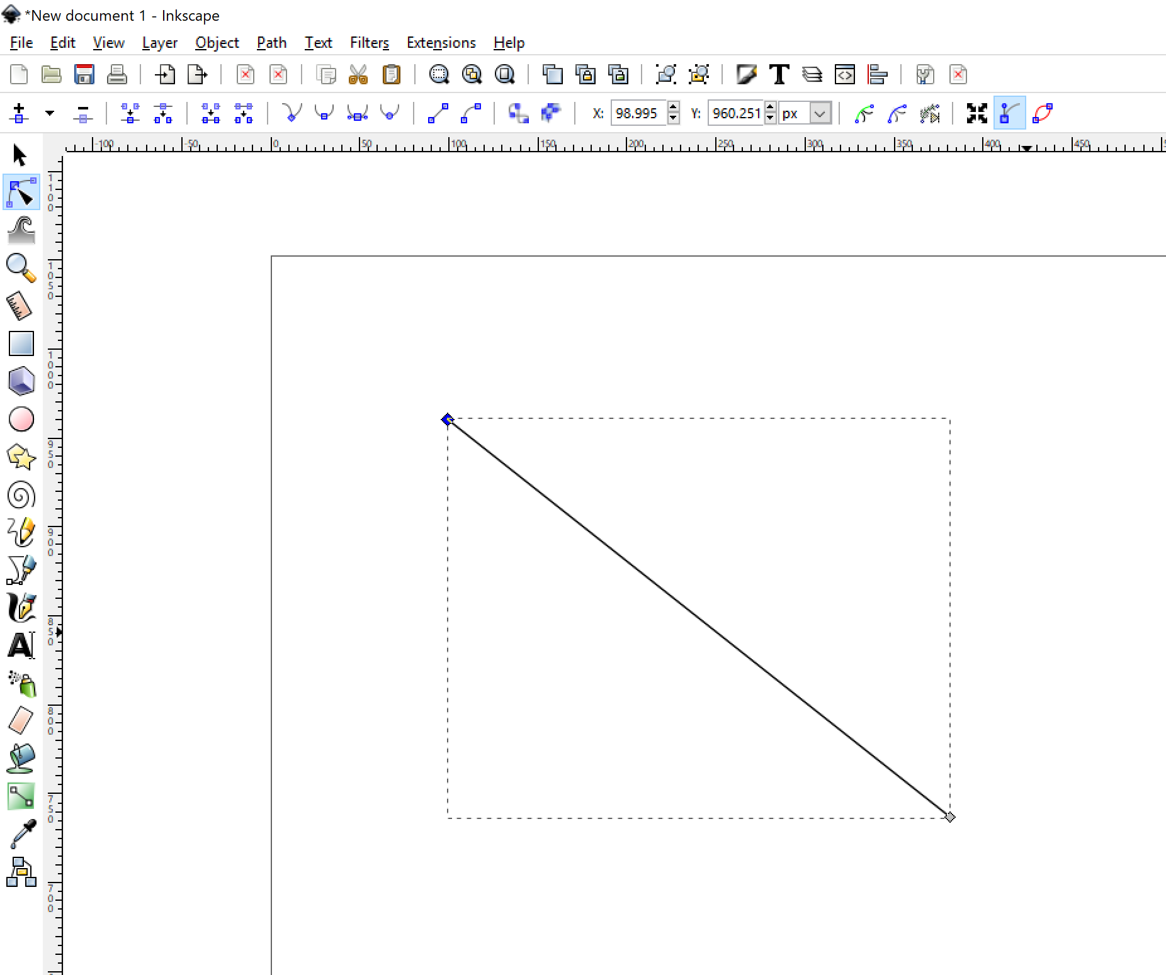Open the Text and Font dialog
This screenshot has height=975, width=1166.
coord(779,75)
